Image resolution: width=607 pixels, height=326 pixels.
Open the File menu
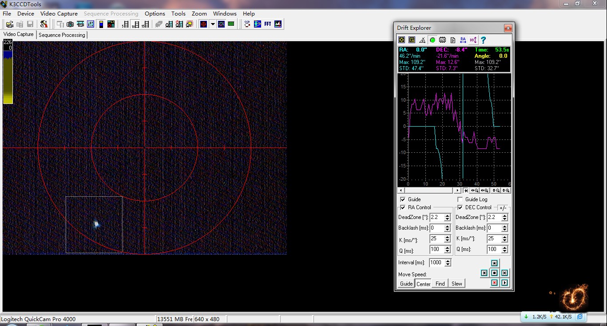(7, 14)
